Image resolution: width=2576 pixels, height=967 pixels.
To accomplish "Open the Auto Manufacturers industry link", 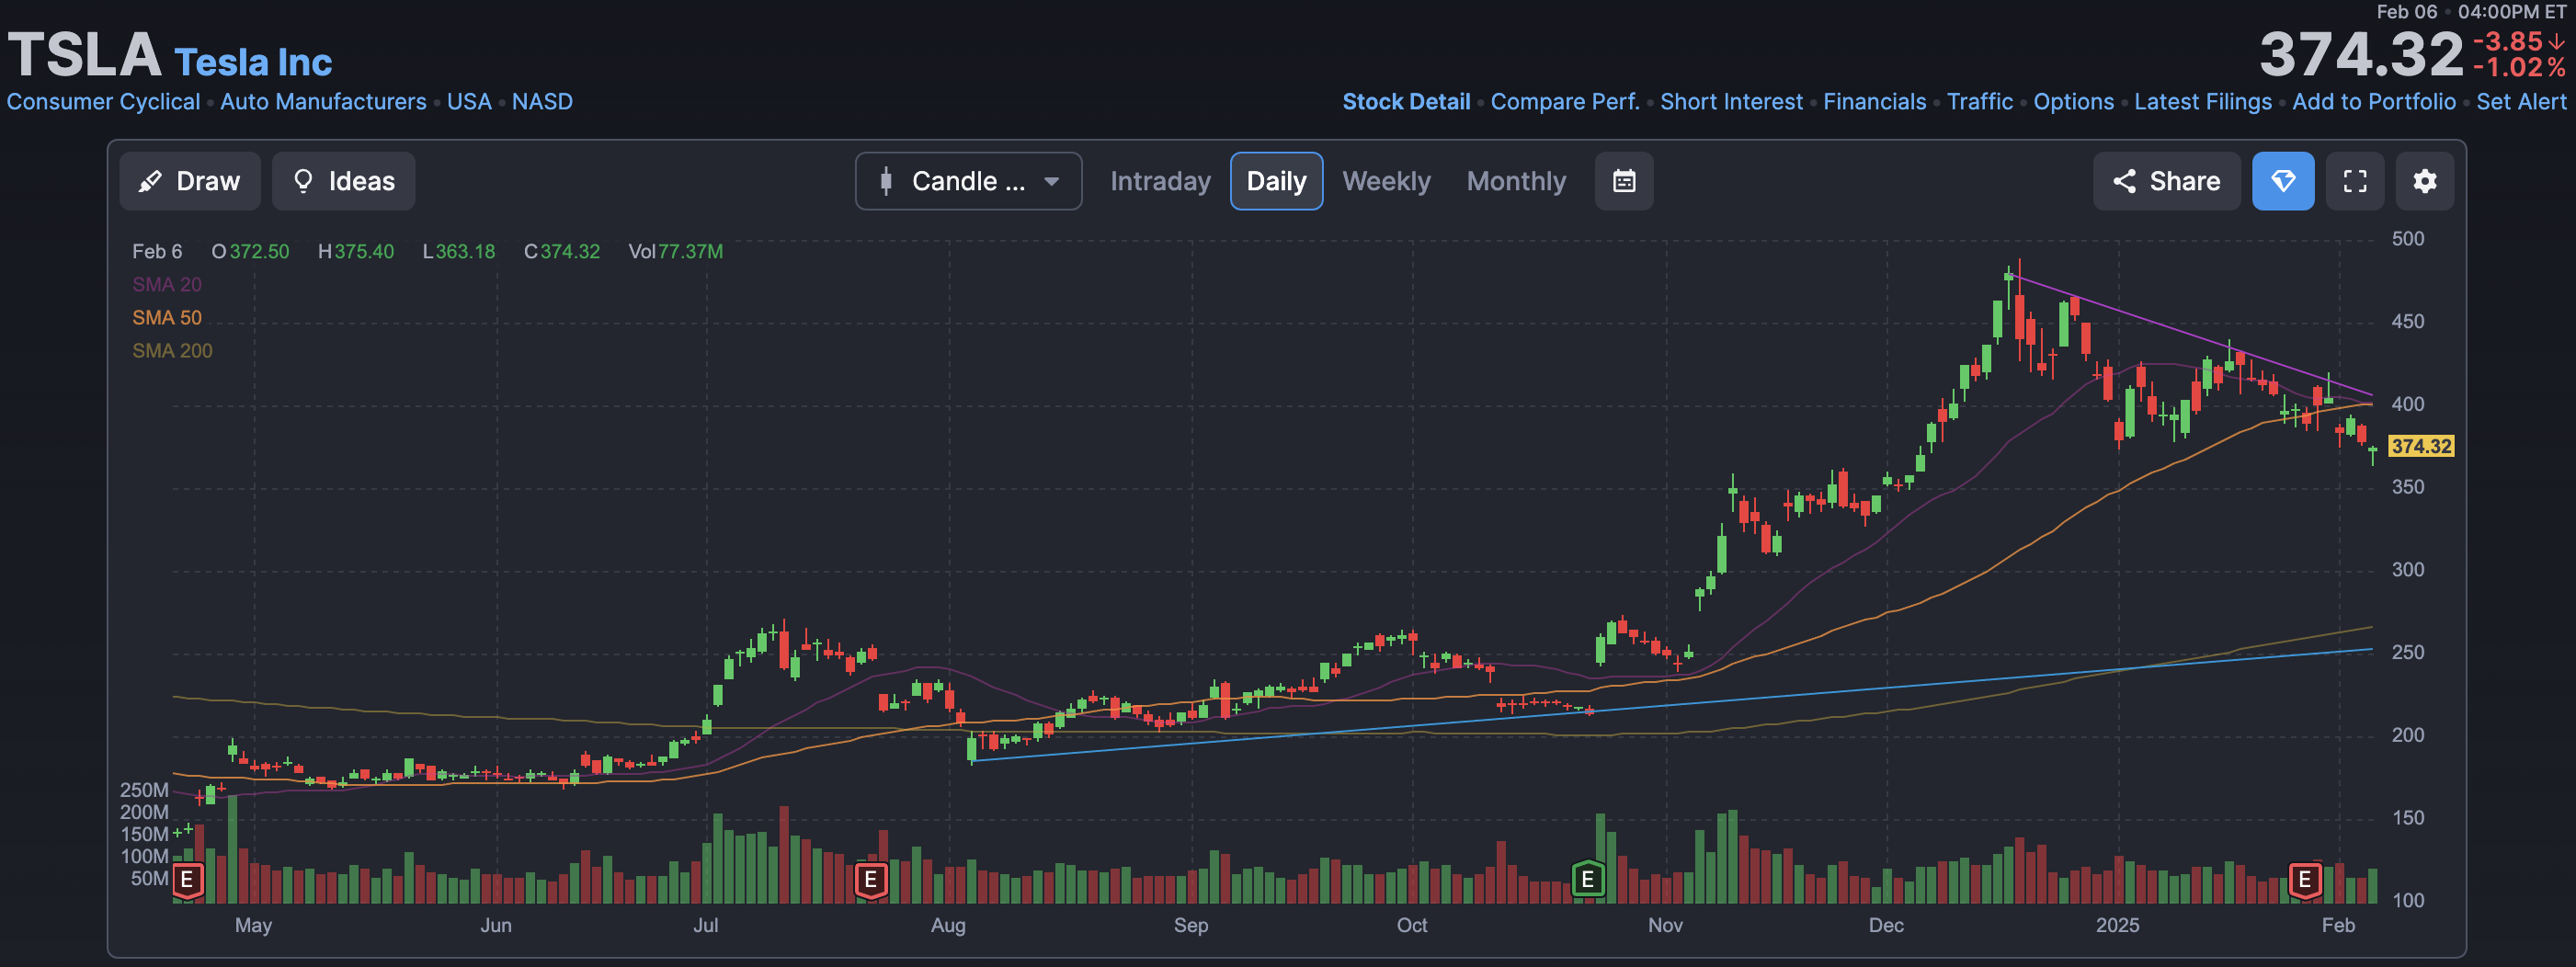I will tap(323, 102).
